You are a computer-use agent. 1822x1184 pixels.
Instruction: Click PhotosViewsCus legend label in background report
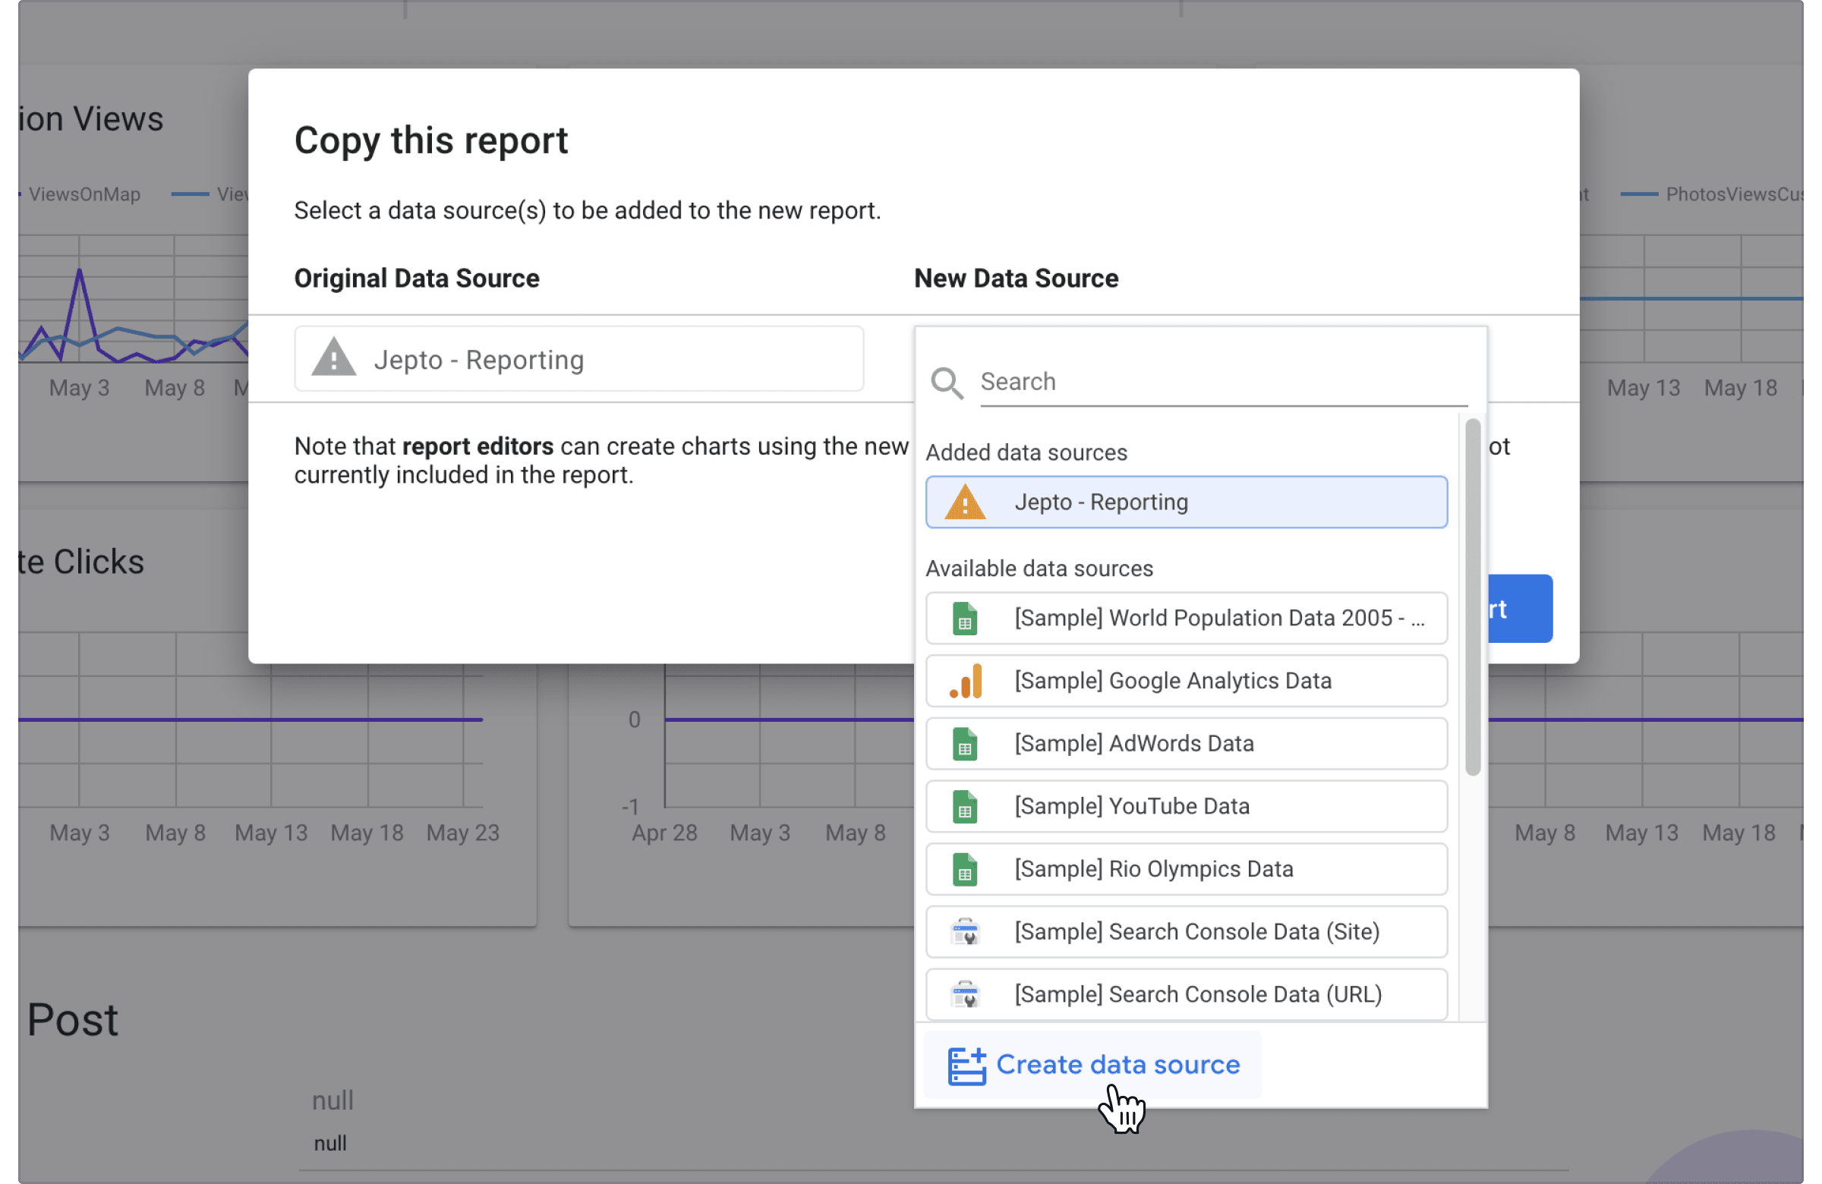coord(1734,194)
